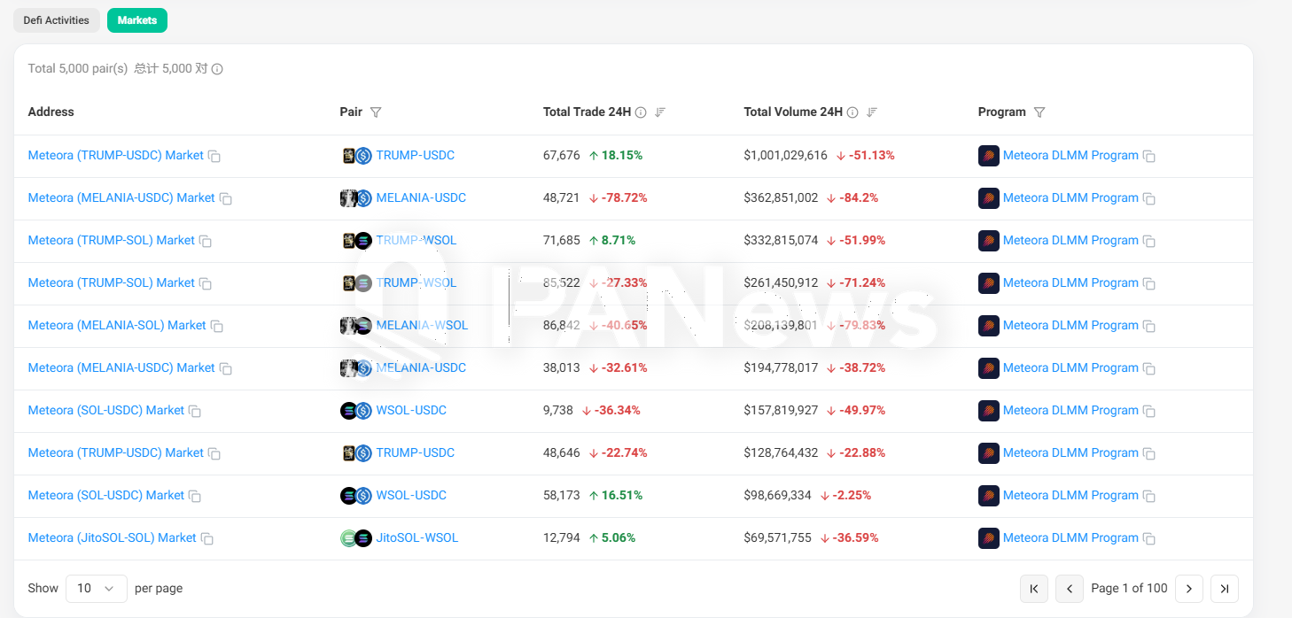The image size is (1292, 618).
Task: Jump to the last page
Action: coord(1225,589)
